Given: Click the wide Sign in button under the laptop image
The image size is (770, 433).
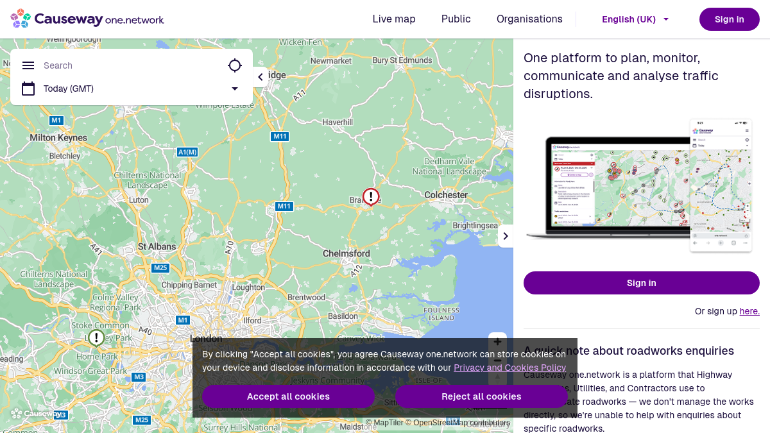Looking at the screenshot, I should (642, 283).
